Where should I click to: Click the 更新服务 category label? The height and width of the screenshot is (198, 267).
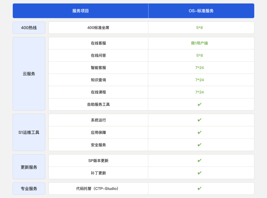point(29,167)
